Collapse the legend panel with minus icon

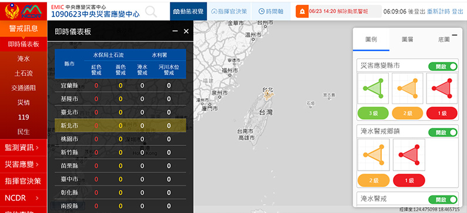(455, 35)
